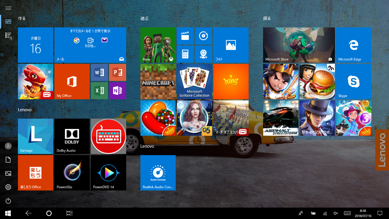Image resolution: width=389 pixels, height=219 pixels.
Task: Open the メール Mail tile
Action: 90,45
